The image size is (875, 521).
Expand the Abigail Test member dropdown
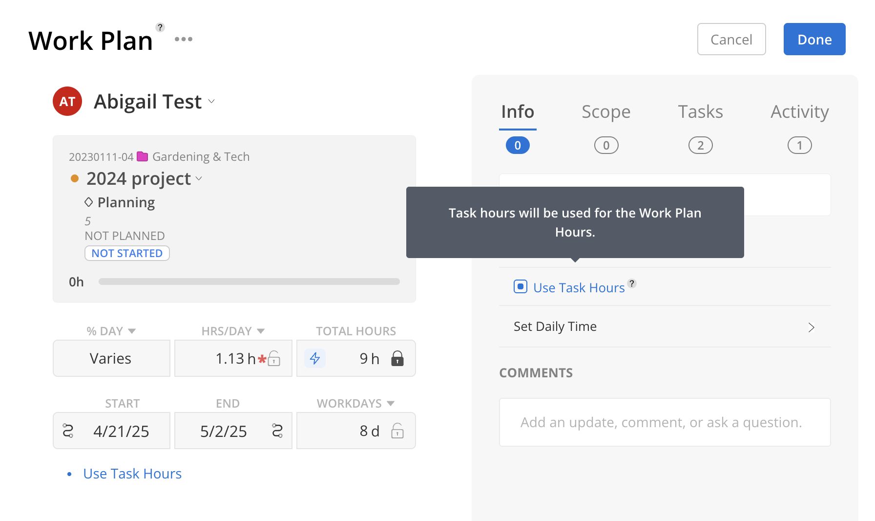pos(211,102)
